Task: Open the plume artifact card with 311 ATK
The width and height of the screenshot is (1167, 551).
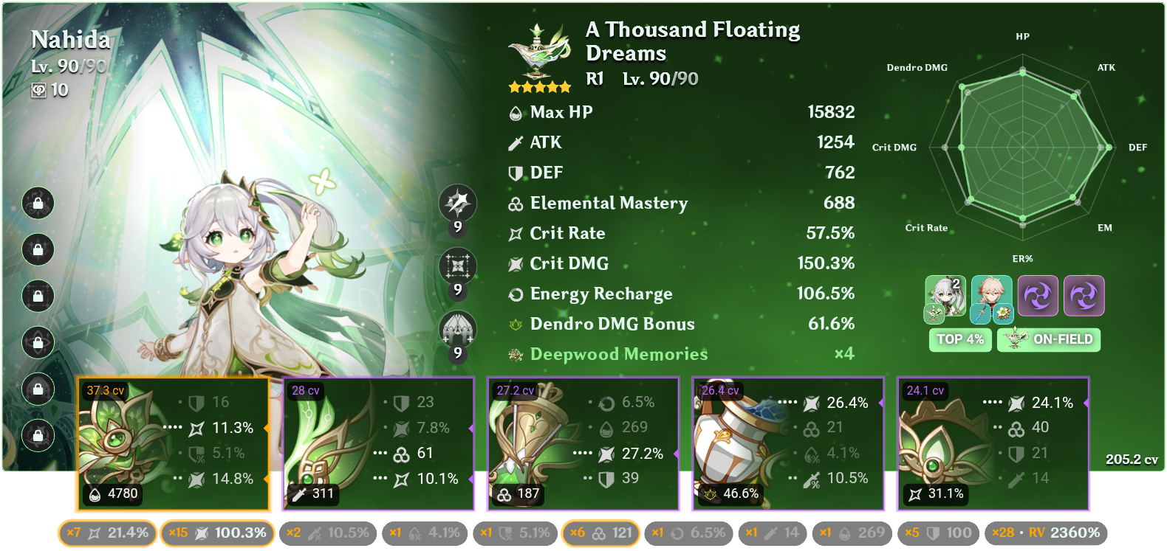Action: pyautogui.click(x=378, y=444)
